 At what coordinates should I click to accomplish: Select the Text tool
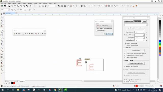point(2,44)
